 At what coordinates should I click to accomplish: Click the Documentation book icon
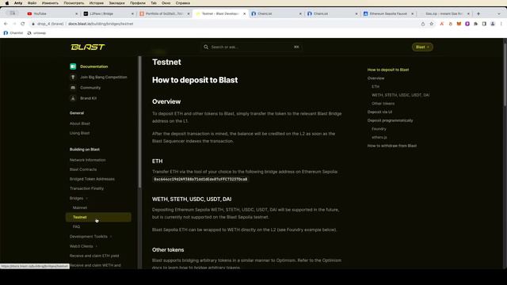(x=73, y=66)
